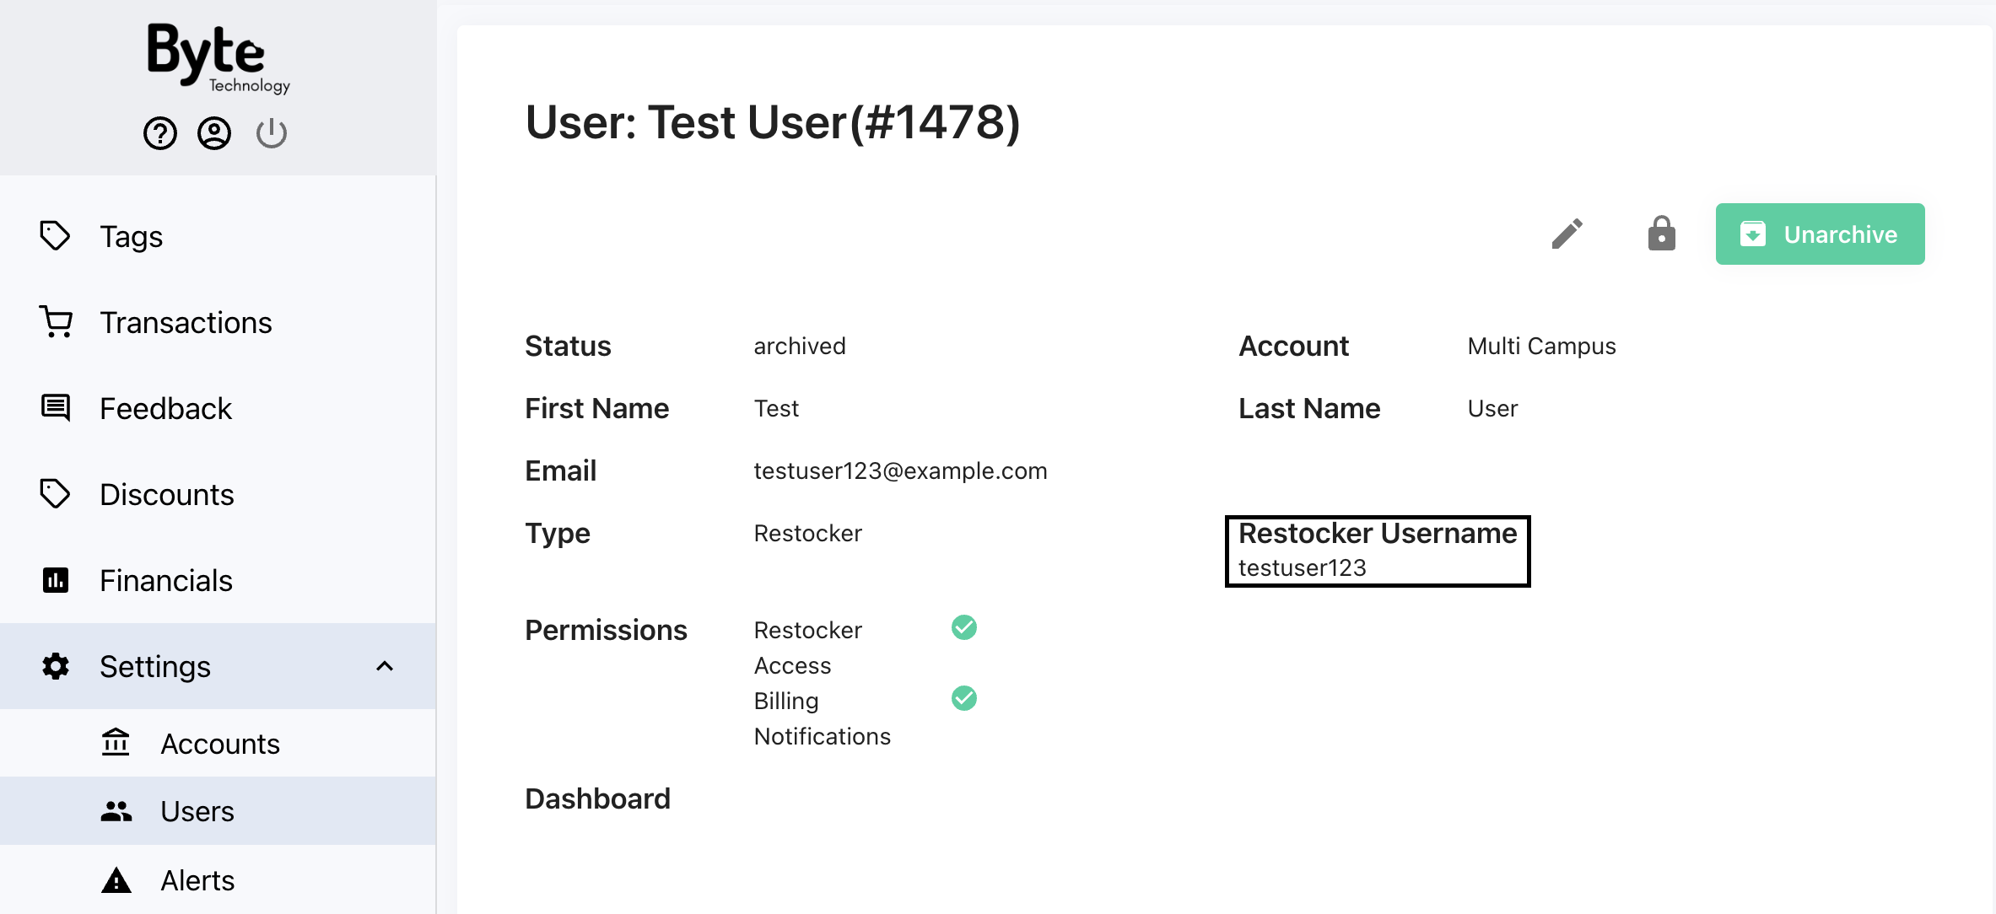The width and height of the screenshot is (1996, 914).
Task: Click the Billing Notifications green checkmark
Action: point(964,698)
